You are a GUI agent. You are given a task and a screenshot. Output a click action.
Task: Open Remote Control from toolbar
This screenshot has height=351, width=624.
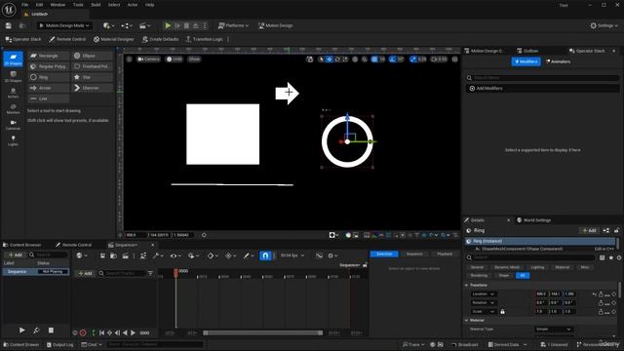67,39
